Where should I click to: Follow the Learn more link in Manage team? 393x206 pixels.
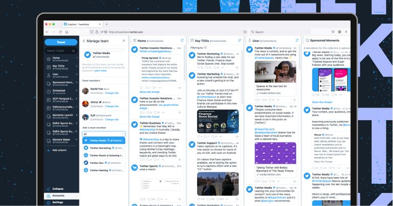tap(100, 71)
